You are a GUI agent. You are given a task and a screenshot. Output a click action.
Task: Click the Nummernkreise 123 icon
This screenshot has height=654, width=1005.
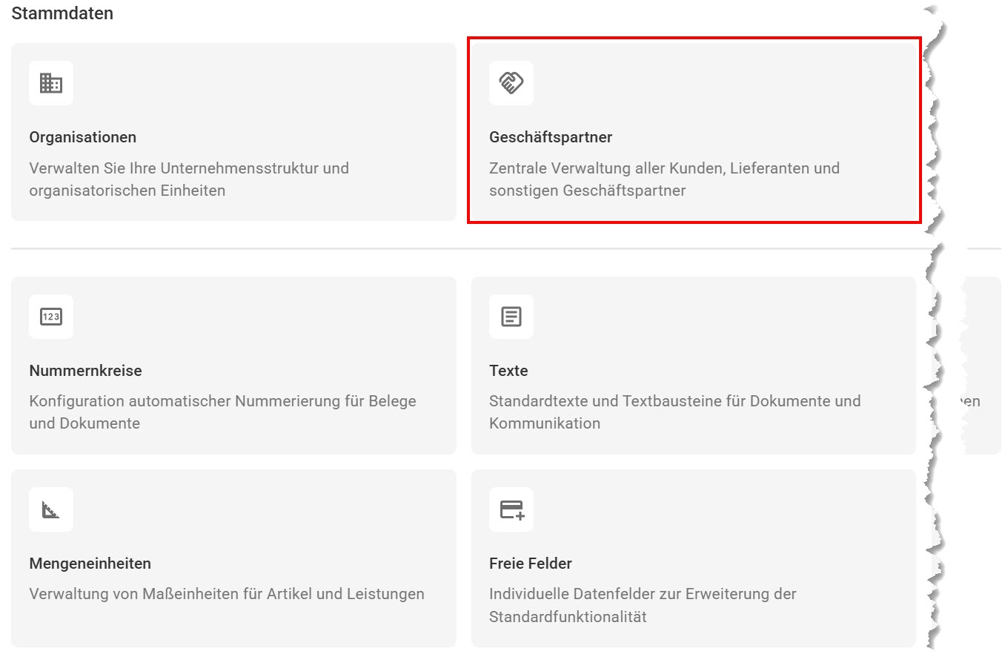pos(50,317)
